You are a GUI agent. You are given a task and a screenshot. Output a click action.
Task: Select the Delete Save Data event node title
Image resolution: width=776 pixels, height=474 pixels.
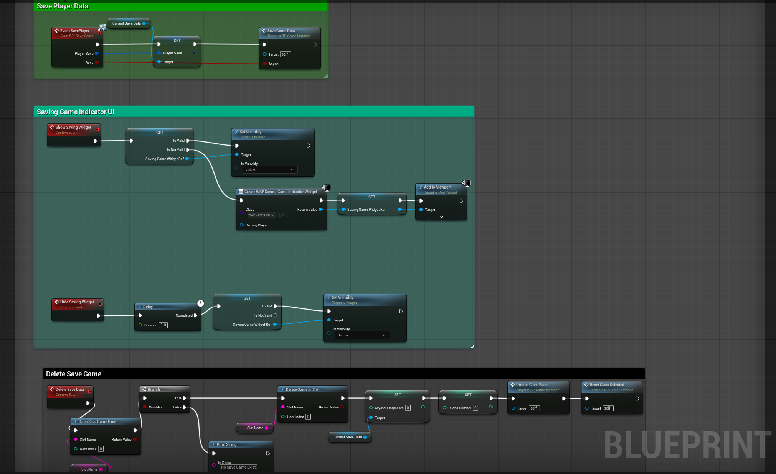click(69, 389)
